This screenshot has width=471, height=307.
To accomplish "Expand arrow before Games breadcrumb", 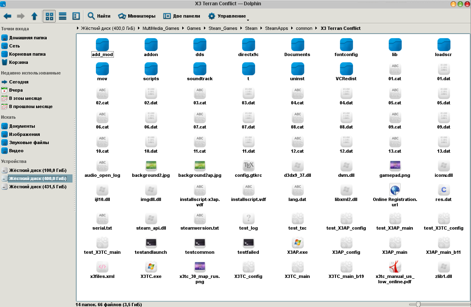I will click(183, 28).
